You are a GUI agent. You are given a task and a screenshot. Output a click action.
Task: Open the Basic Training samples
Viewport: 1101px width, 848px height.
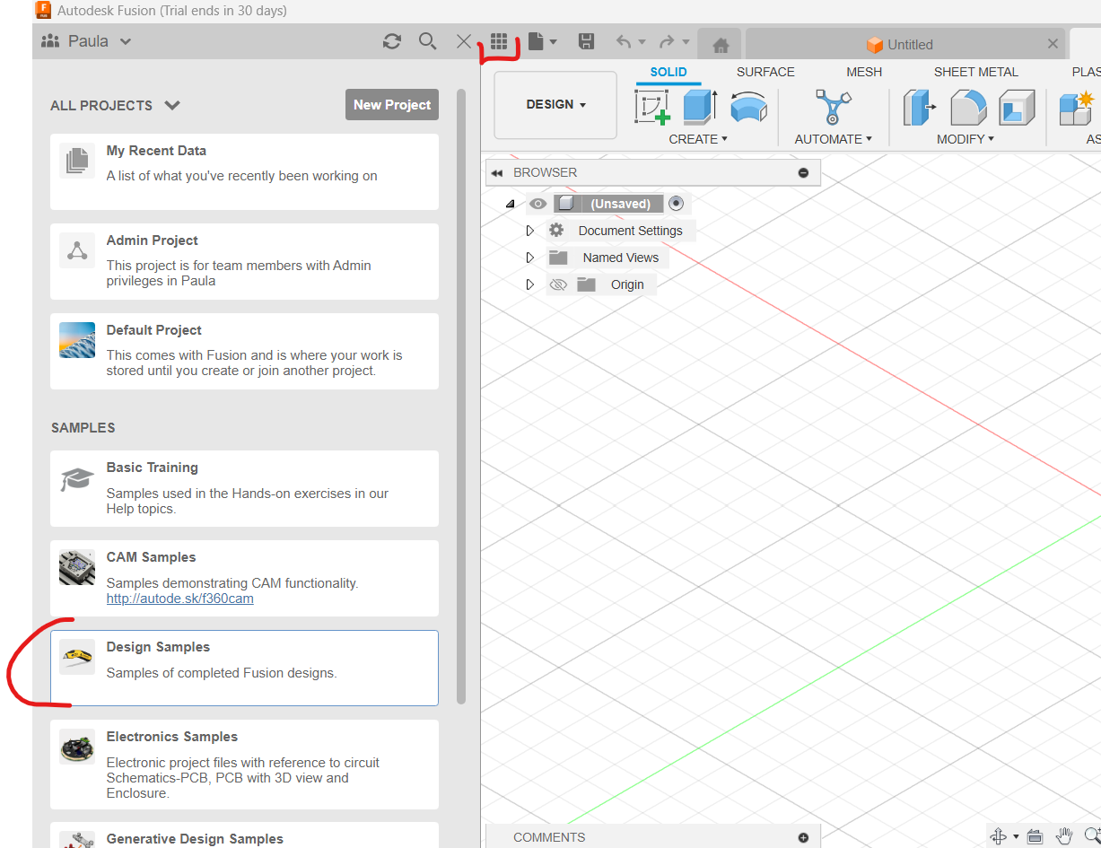tap(244, 488)
